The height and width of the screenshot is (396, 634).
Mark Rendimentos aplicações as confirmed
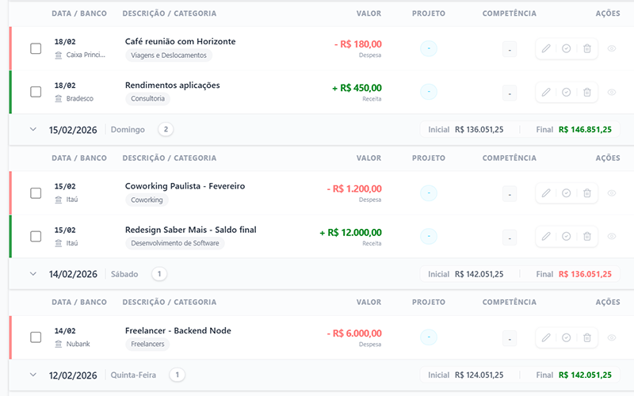[x=567, y=93]
